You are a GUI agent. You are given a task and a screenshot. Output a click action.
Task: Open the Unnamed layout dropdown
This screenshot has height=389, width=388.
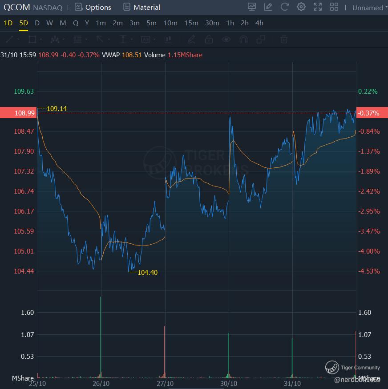tap(369, 8)
